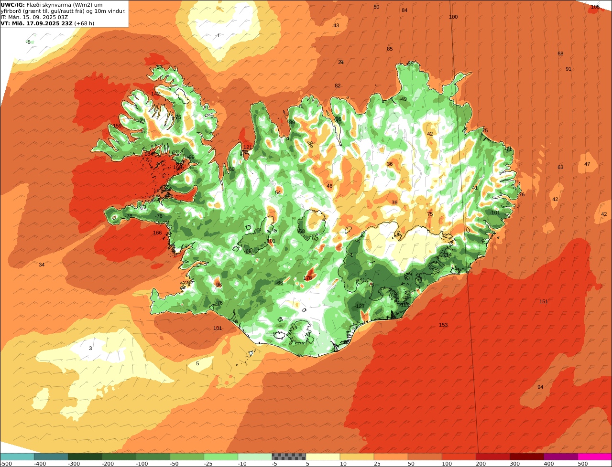The height and width of the screenshot is (467, 612).
Task: Click the '142' value in the Westfjords
Action: [155, 94]
